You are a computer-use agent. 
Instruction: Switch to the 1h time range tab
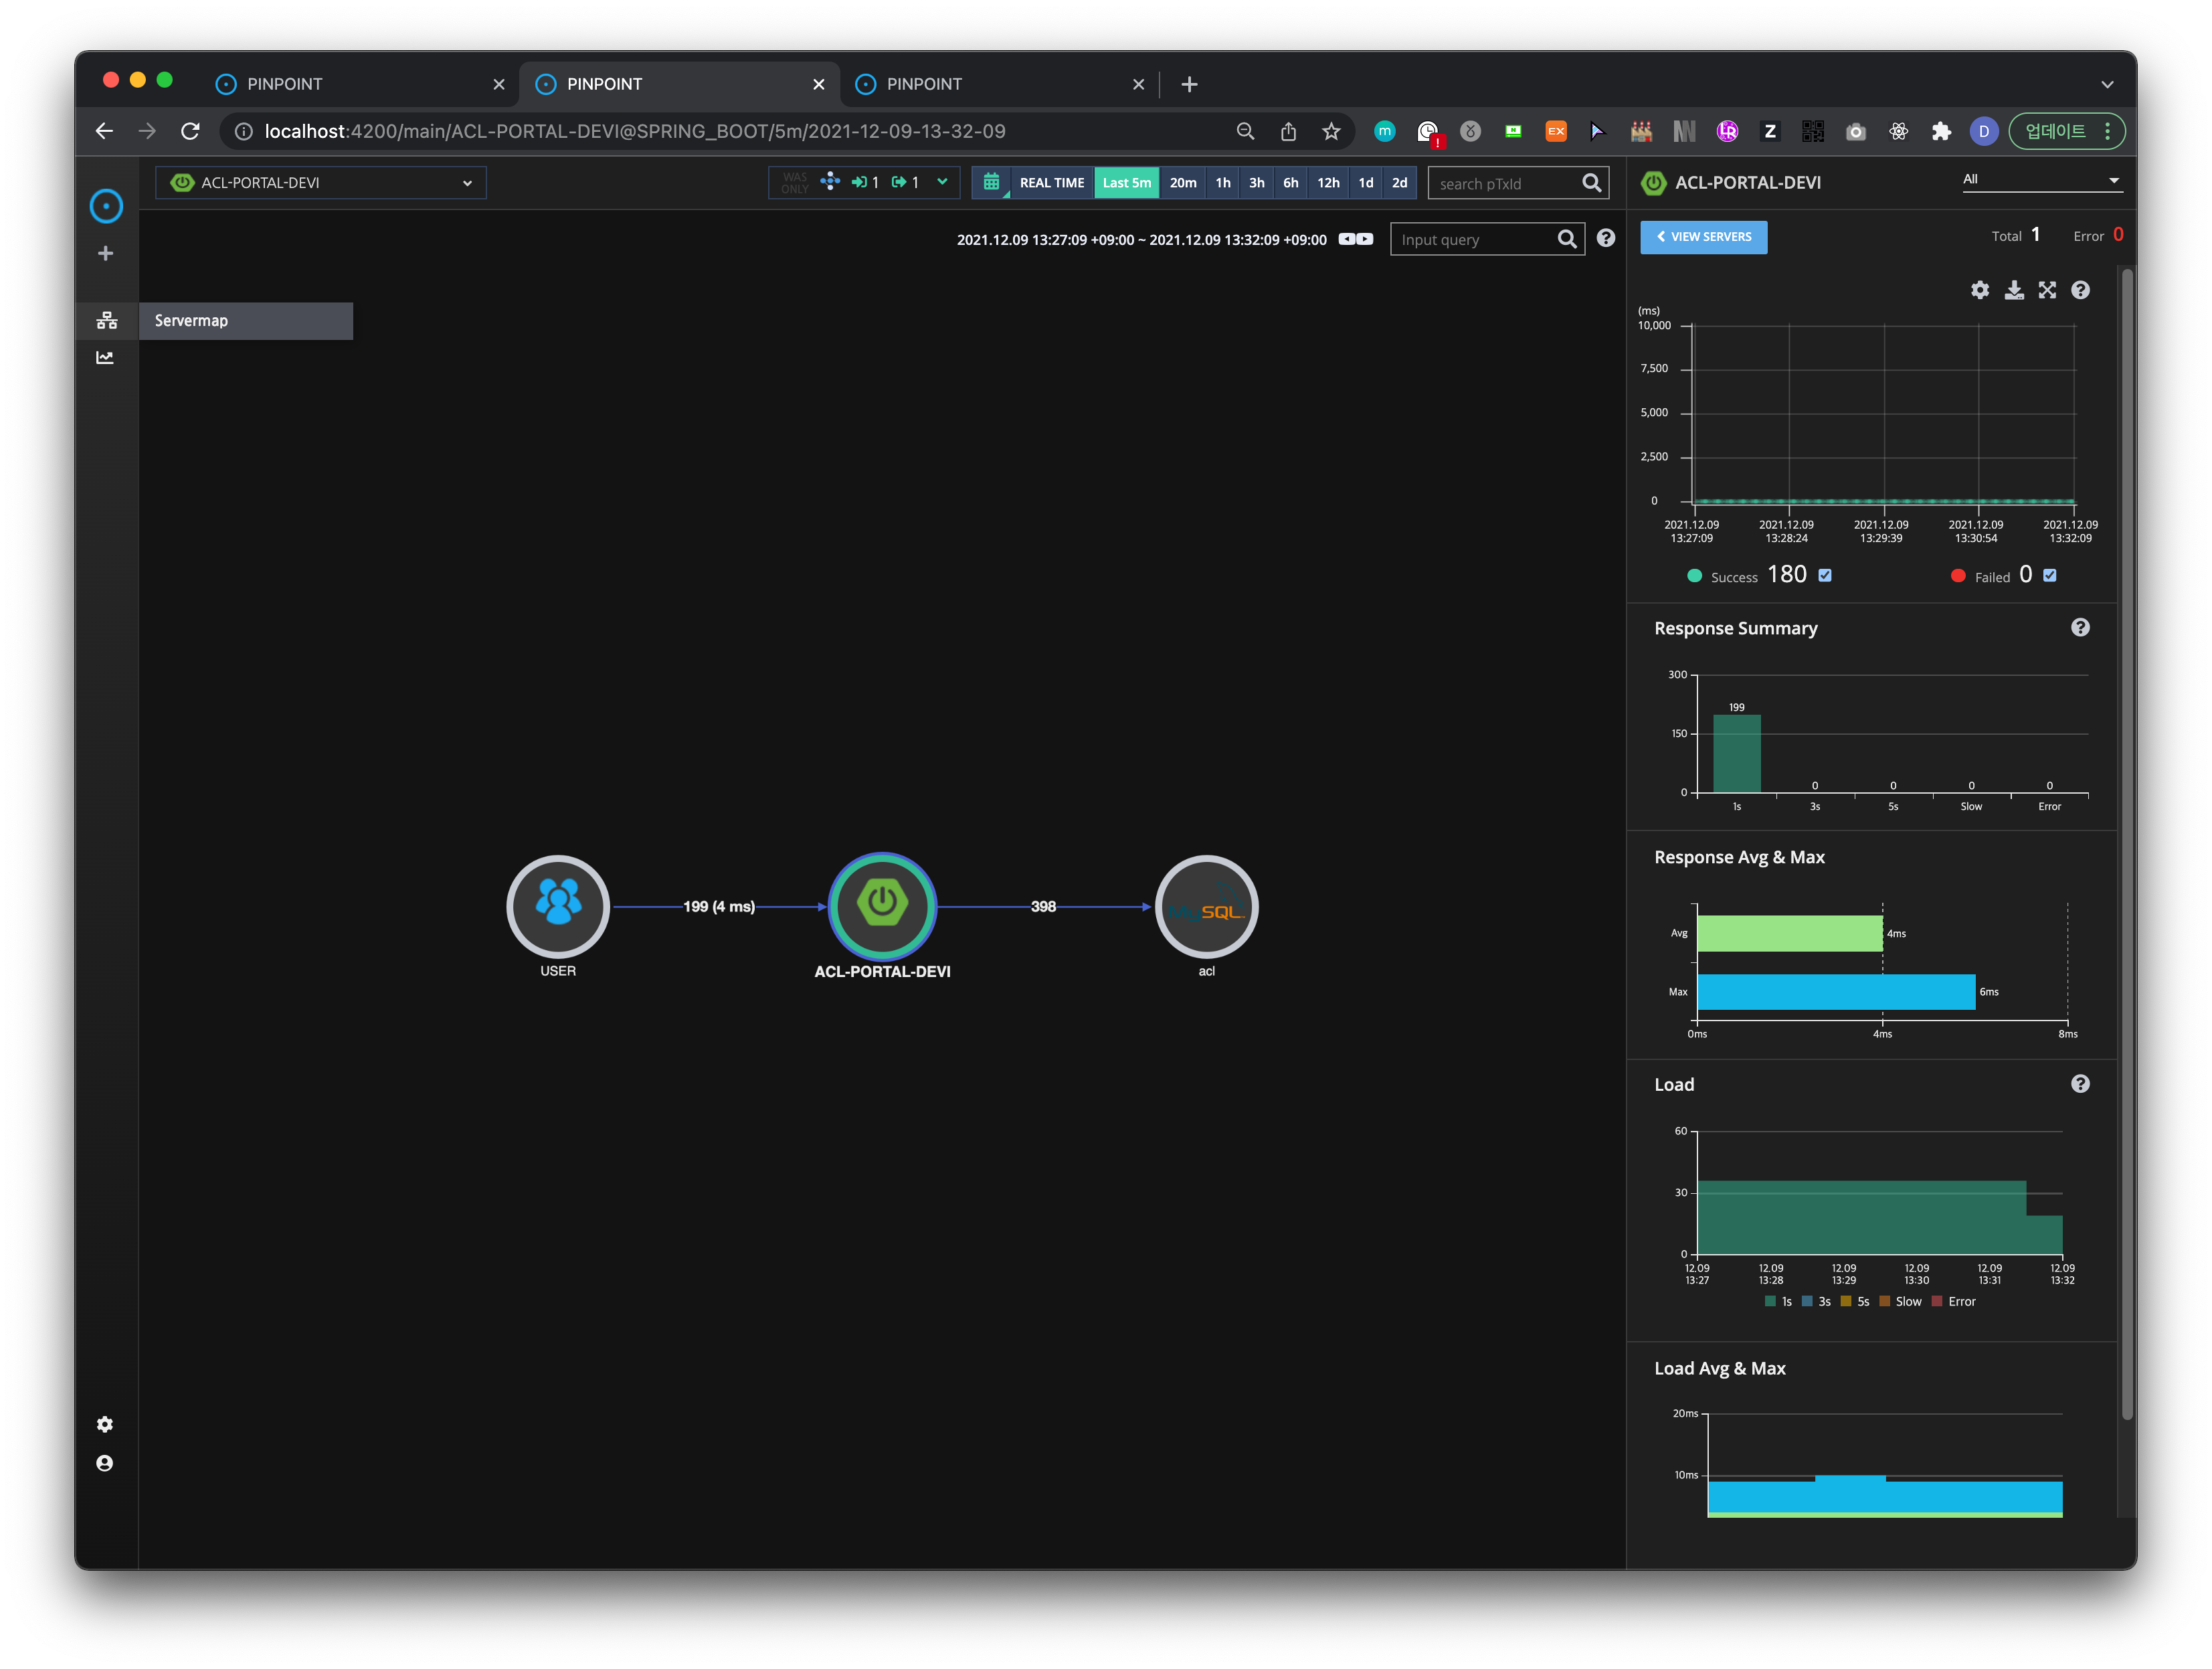pos(1222,183)
